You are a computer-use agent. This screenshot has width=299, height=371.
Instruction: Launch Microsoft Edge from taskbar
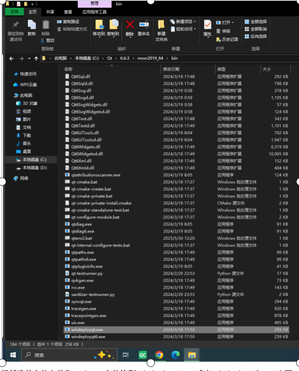click(175, 355)
